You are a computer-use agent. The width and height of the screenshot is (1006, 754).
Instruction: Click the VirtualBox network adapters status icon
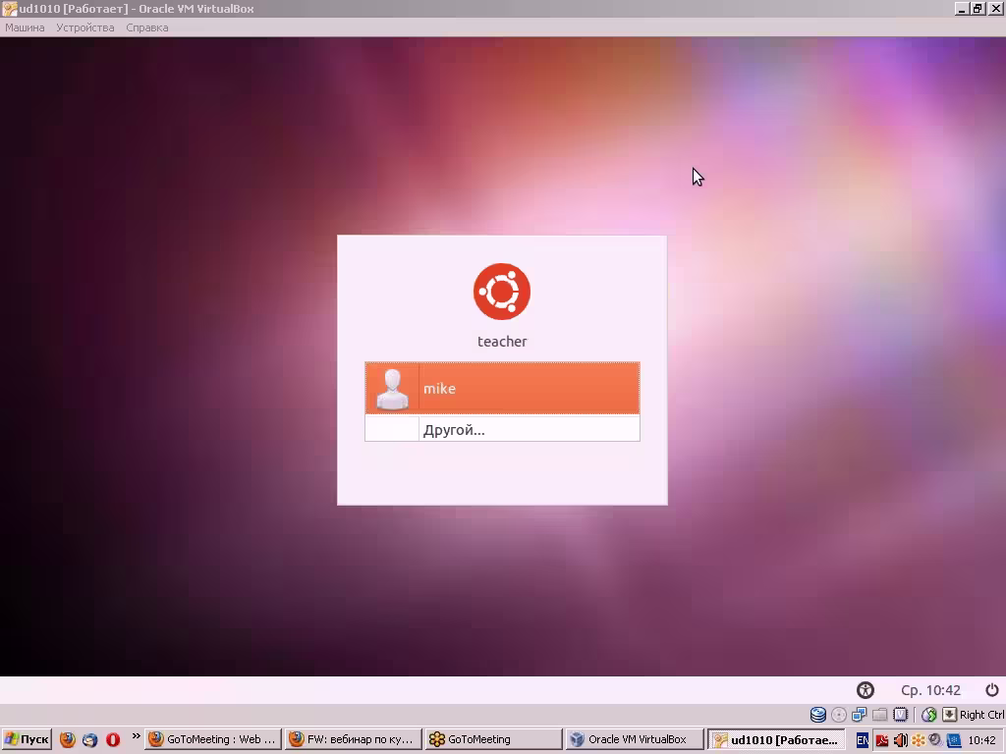[x=859, y=715]
